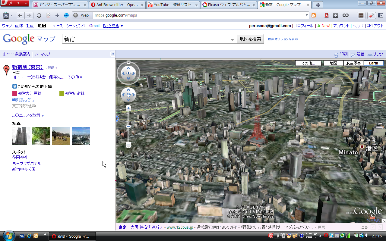Click 付近を検索 for 新宿駅
Screen dimensions: 386x241
[x=36, y=77]
